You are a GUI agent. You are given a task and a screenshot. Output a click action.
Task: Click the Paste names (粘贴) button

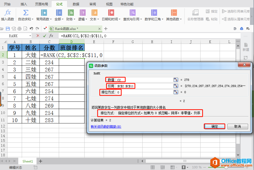click(x=212, y=19)
